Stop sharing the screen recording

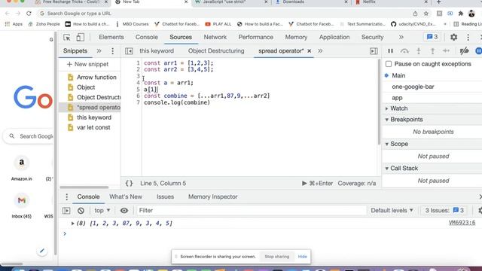277,257
